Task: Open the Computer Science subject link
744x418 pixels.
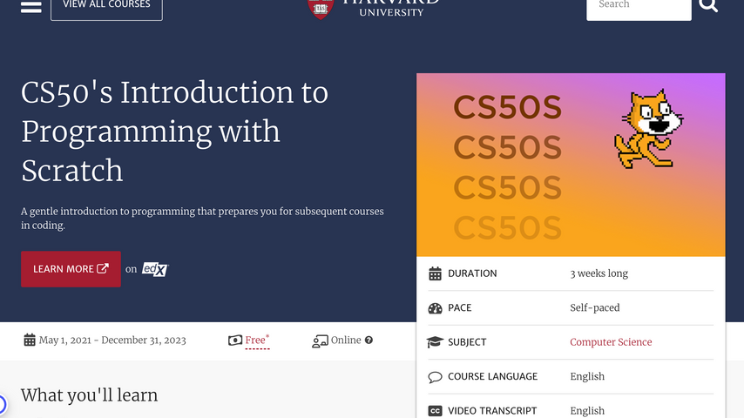Action: [x=611, y=342]
